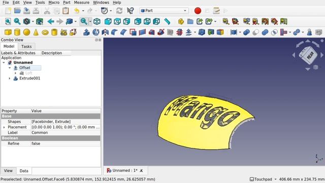Click the Cross-sections tool icon

tap(179, 32)
